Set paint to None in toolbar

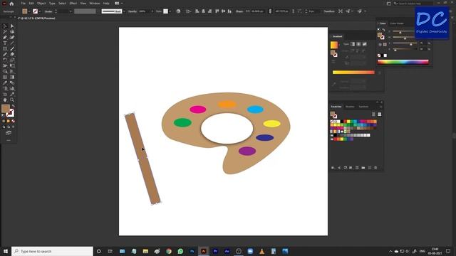point(13,121)
